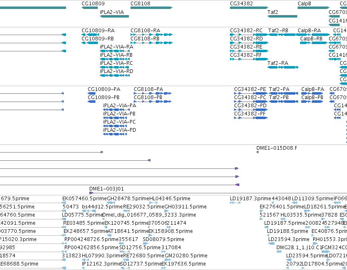347x270 pixels.
Task: Select EST bs44d12.5prime
Action: (102, 207)
